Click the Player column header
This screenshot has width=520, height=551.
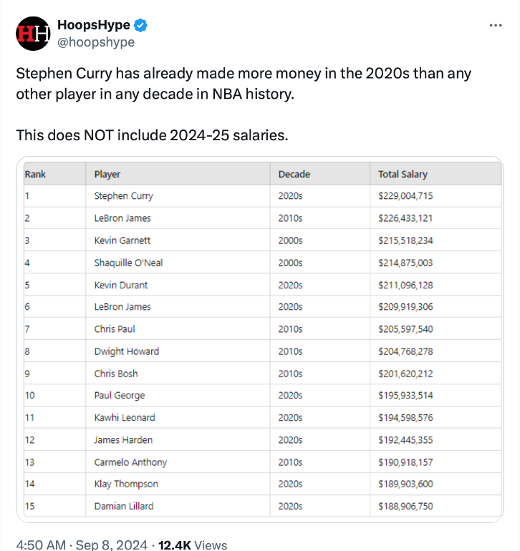point(107,174)
